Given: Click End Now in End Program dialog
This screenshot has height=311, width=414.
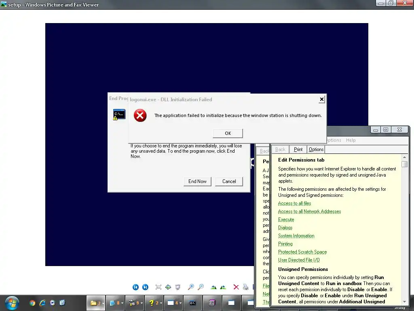Looking at the screenshot, I should (197, 181).
